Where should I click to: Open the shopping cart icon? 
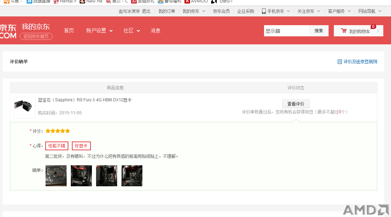coord(344,30)
